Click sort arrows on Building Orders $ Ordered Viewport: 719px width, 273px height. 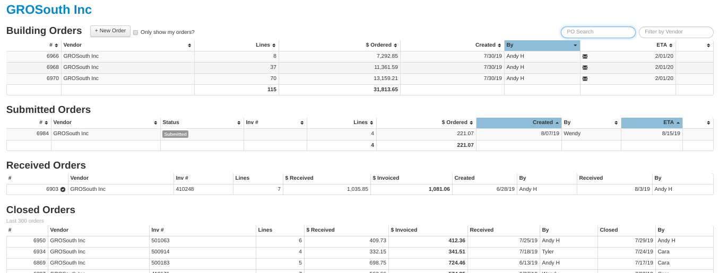click(x=395, y=46)
